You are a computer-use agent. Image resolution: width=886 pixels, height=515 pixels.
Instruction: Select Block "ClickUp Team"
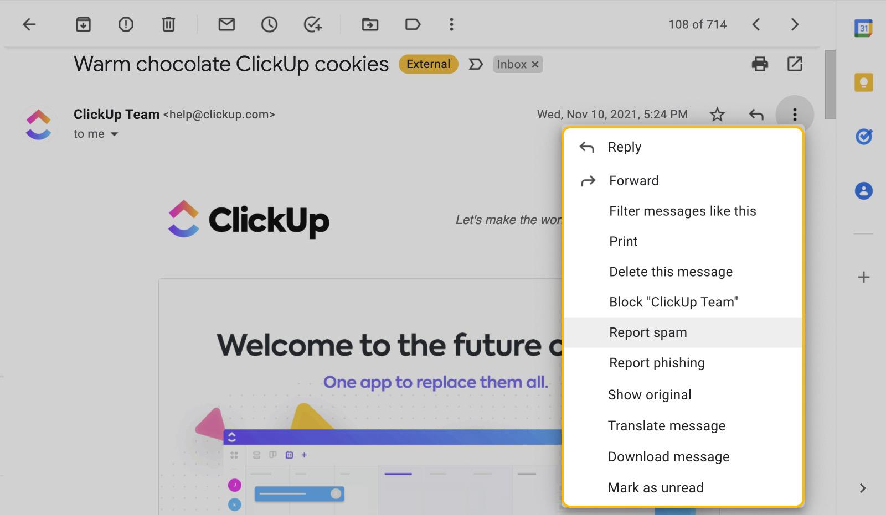[x=683, y=303]
